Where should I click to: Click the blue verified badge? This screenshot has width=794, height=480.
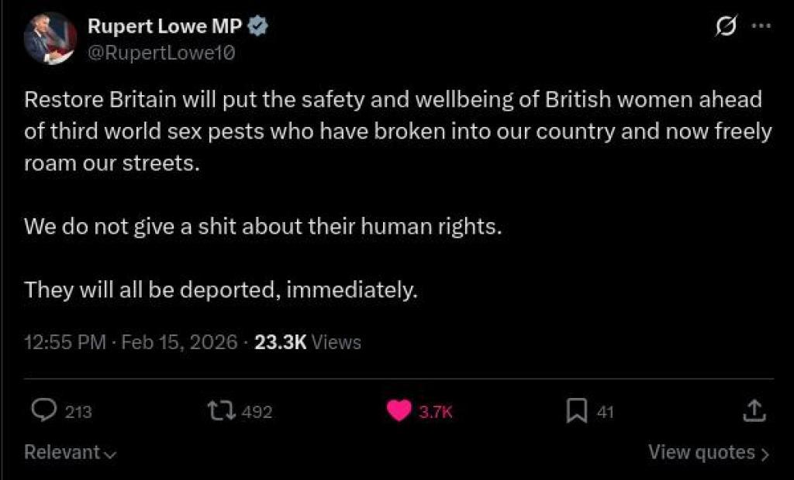(x=259, y=27)
